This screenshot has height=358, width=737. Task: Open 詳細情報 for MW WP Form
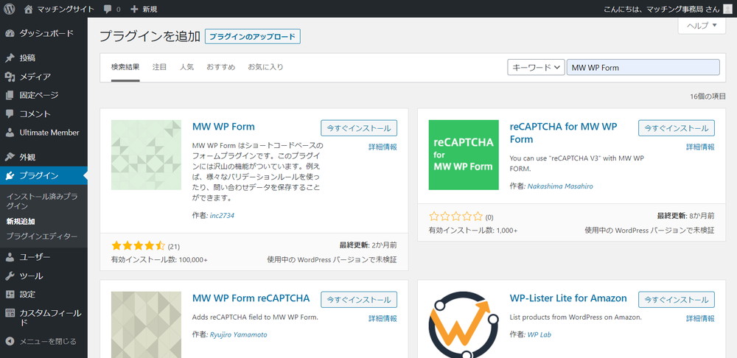(383, 147)
